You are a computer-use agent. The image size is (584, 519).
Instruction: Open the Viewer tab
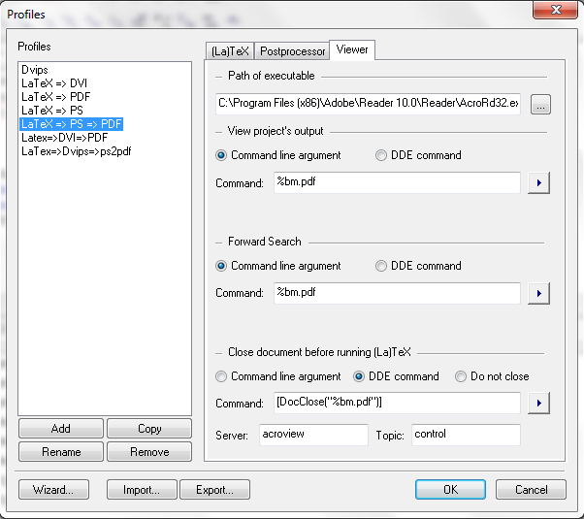(x=352, y=49)
